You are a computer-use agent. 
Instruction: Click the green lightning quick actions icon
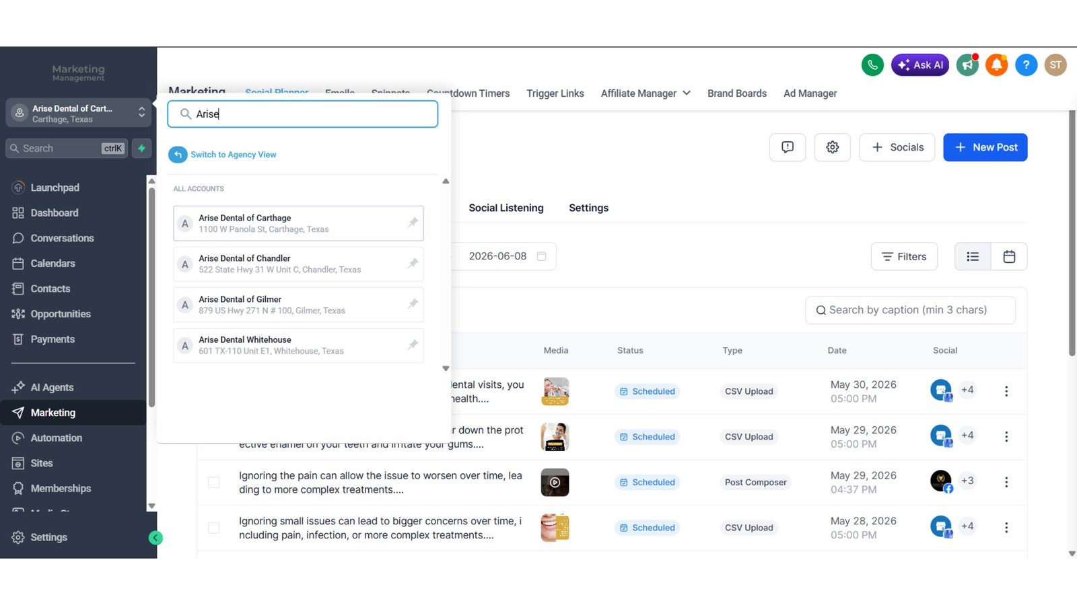click(x=141, y=149)
